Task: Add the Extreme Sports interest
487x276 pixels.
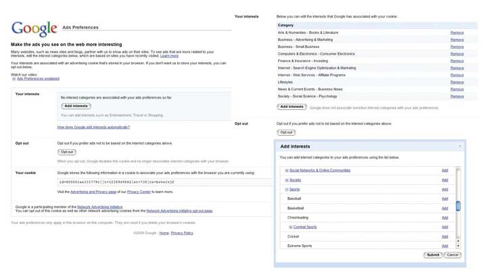Action: coord(445,246)
